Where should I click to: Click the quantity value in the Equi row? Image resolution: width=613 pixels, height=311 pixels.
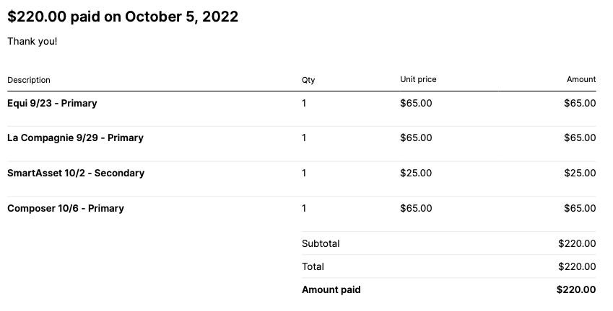(304, 103)
